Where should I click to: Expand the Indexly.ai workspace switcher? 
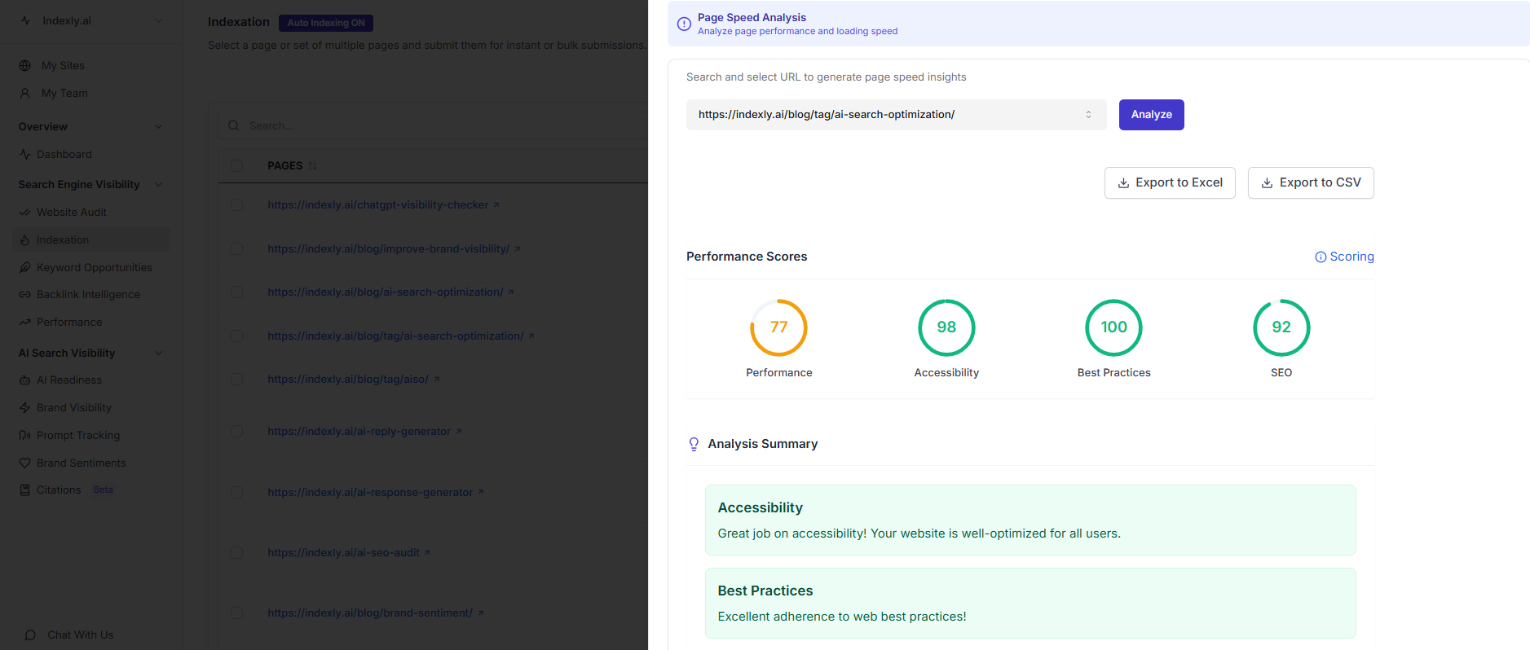coord(158,21)
